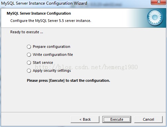The image size is (167, 127).
Task: Click the 'Prepare configuration' step label
Action: [51, 47]
